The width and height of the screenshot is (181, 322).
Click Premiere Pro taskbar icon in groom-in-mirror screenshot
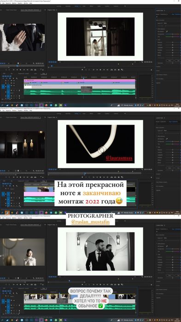coord(42,320)
